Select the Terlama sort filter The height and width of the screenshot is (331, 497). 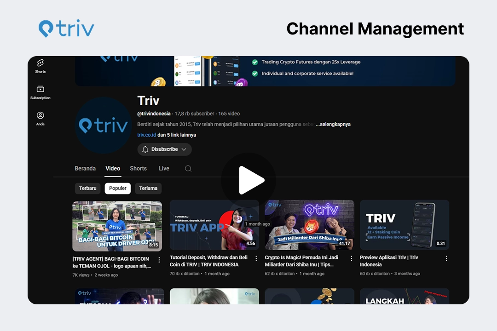click(x=148, y=188)
